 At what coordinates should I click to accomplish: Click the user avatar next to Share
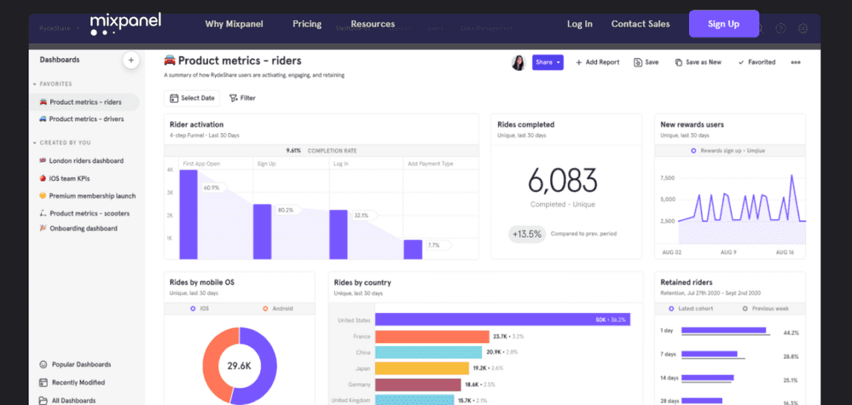tap(518, 63)
